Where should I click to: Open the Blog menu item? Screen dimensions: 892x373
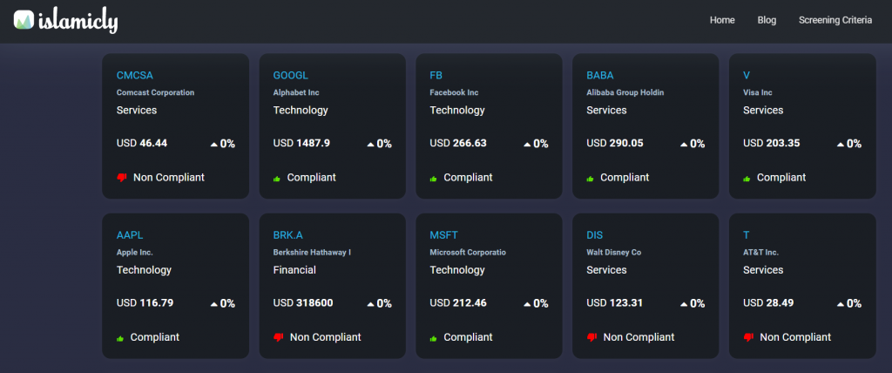[767, 20]
